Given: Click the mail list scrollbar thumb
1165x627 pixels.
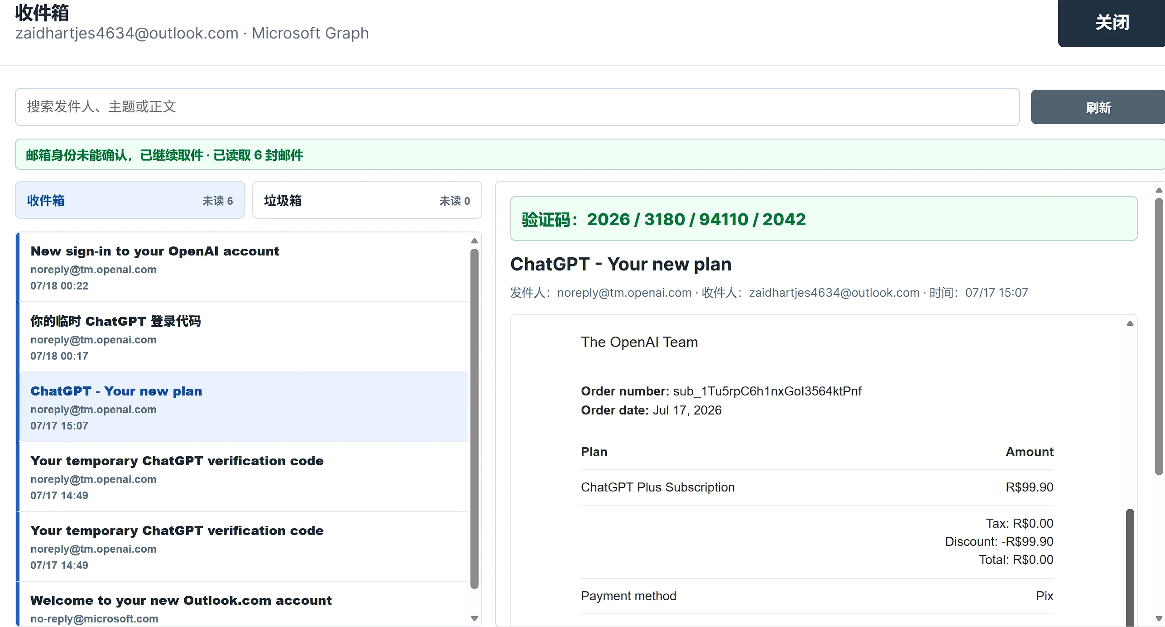Looking at the screenshot, I should coord(475,419).
